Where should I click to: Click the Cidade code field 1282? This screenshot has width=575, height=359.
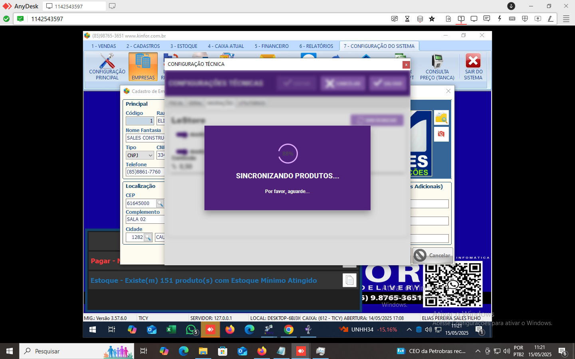coord(135,237)
